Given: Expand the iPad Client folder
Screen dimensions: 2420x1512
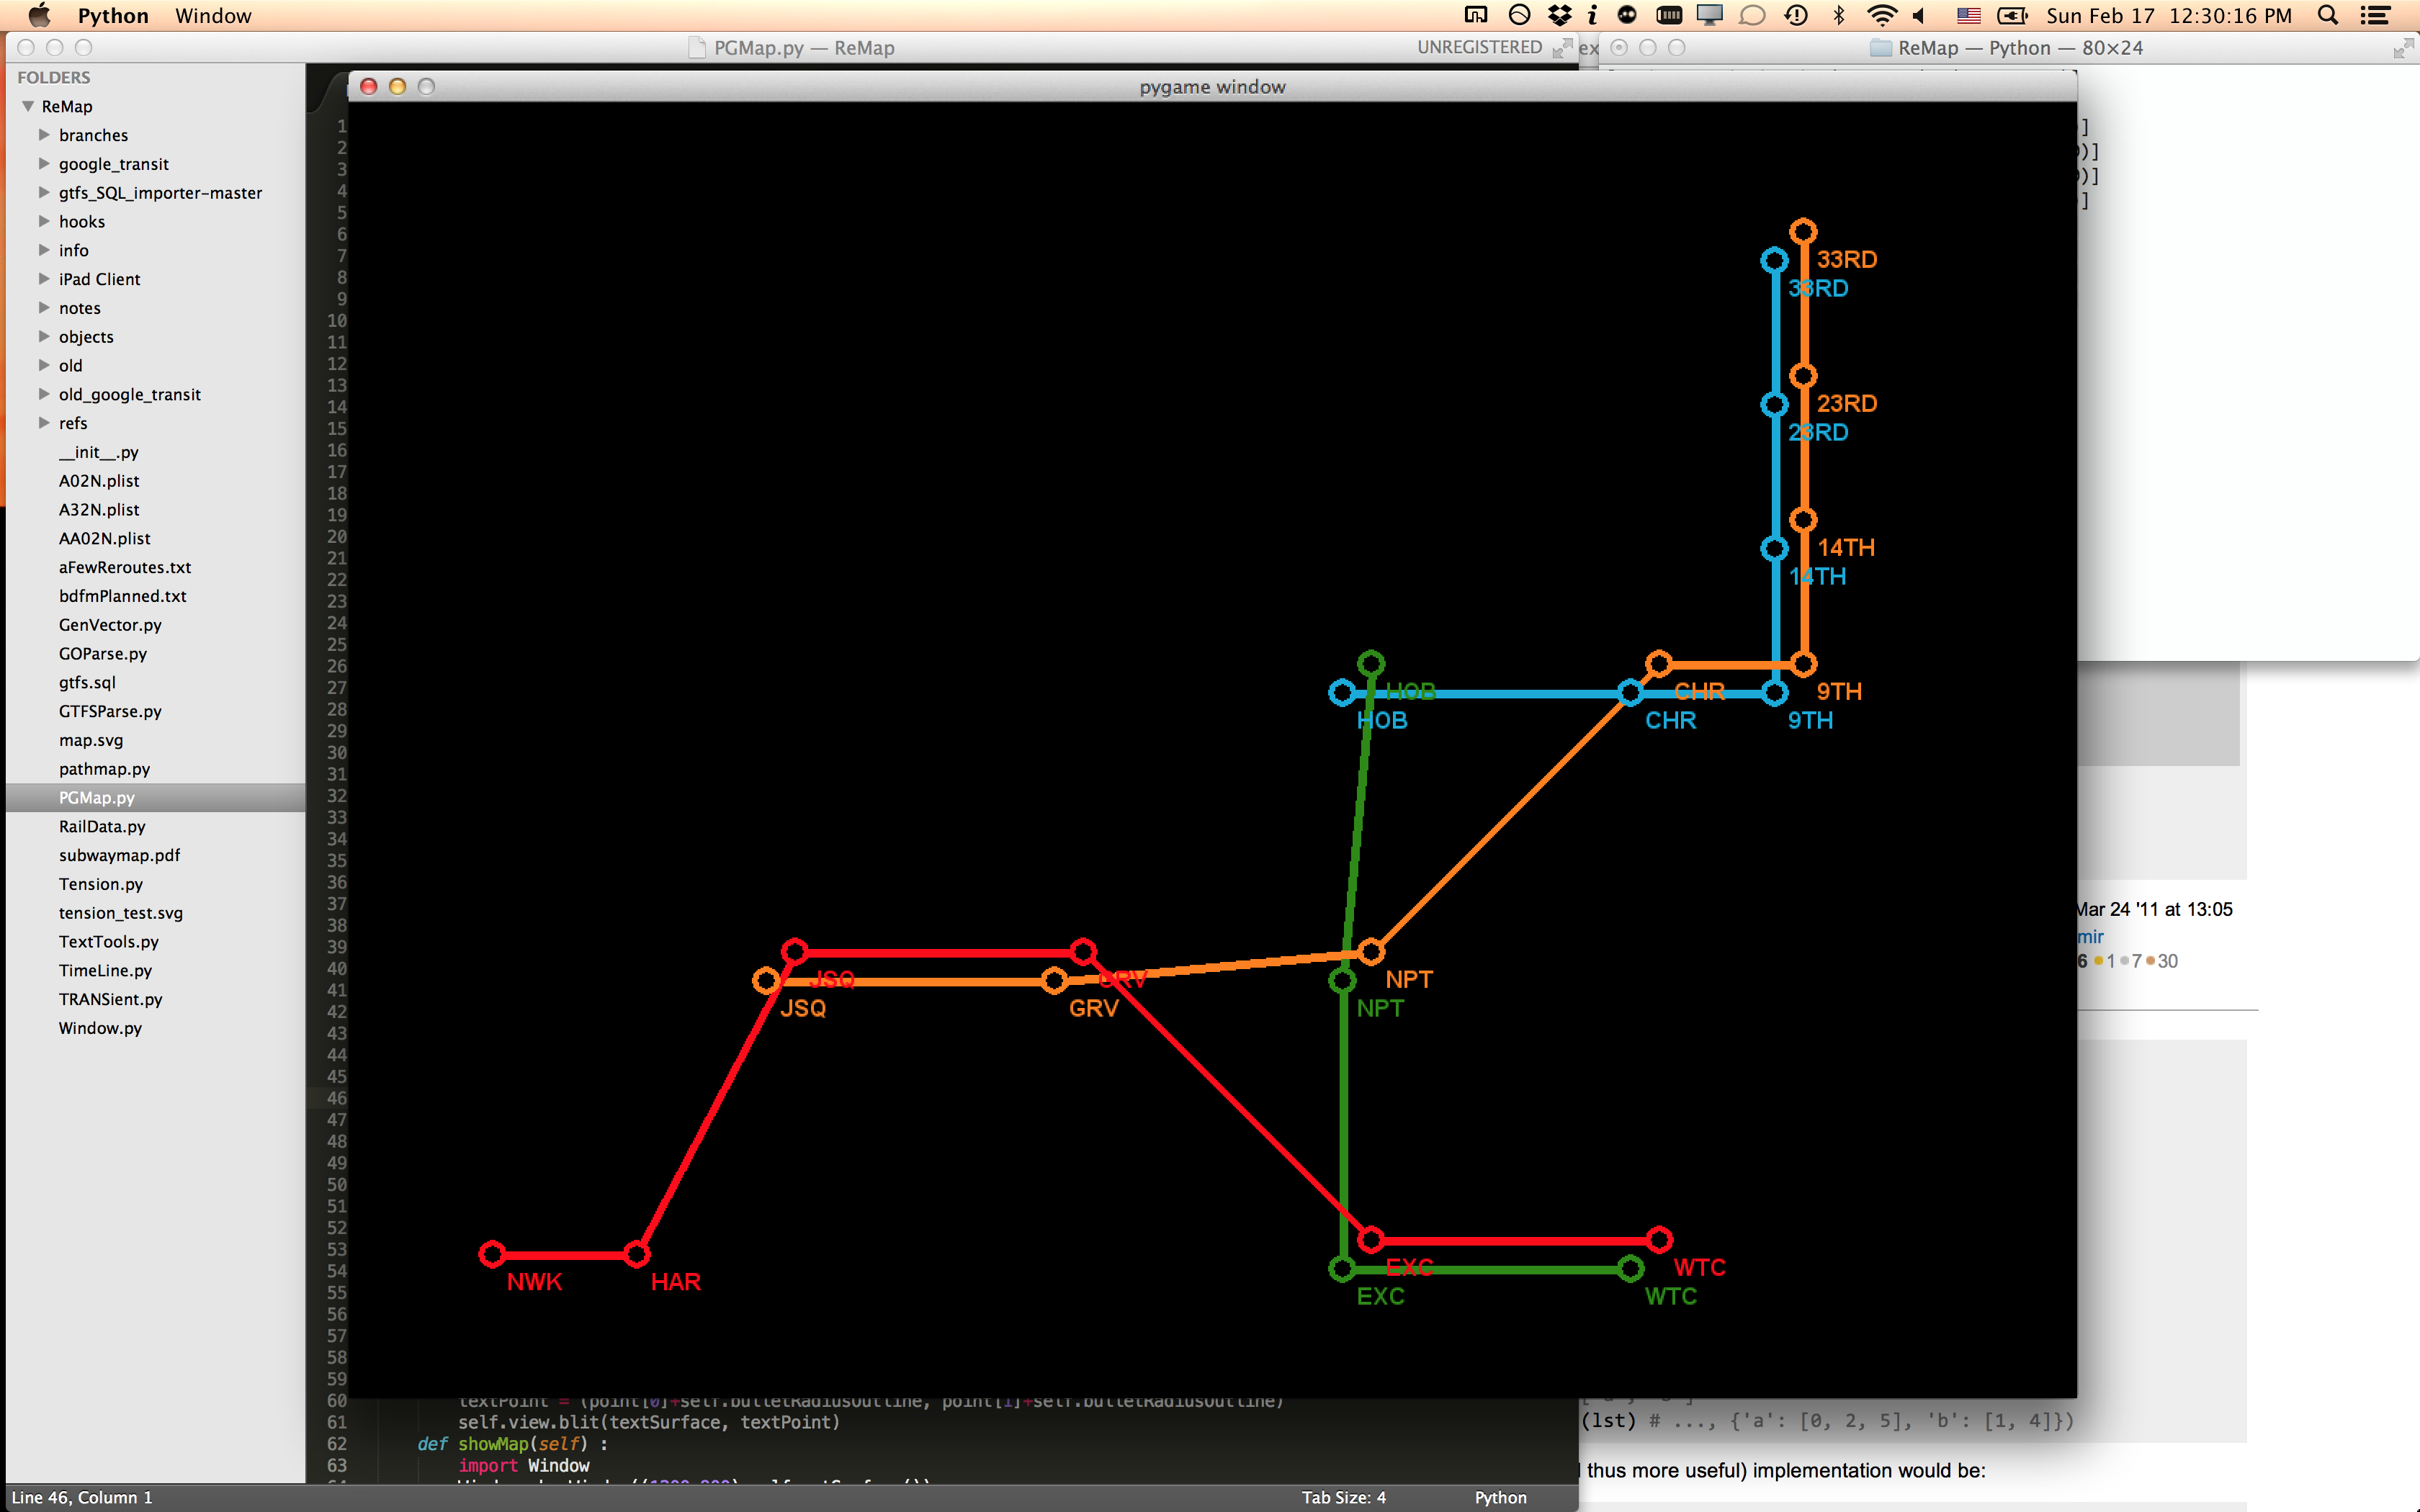Looking at the screenshot, I should (x=44, y=278).
